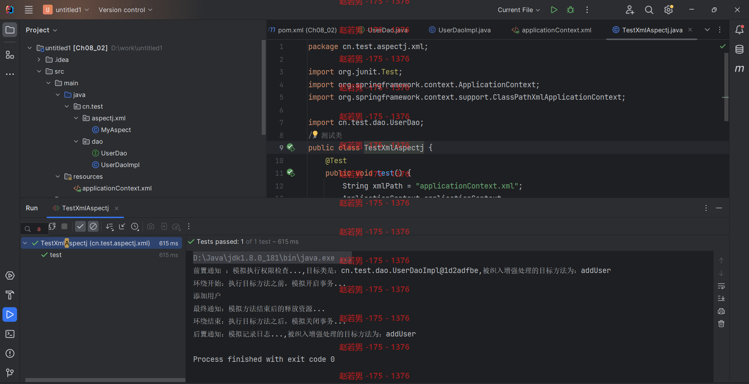The width and height of the screenshot is (749, 384).
Task: Open Project view selector dropdown
Action: pos(41,30)
